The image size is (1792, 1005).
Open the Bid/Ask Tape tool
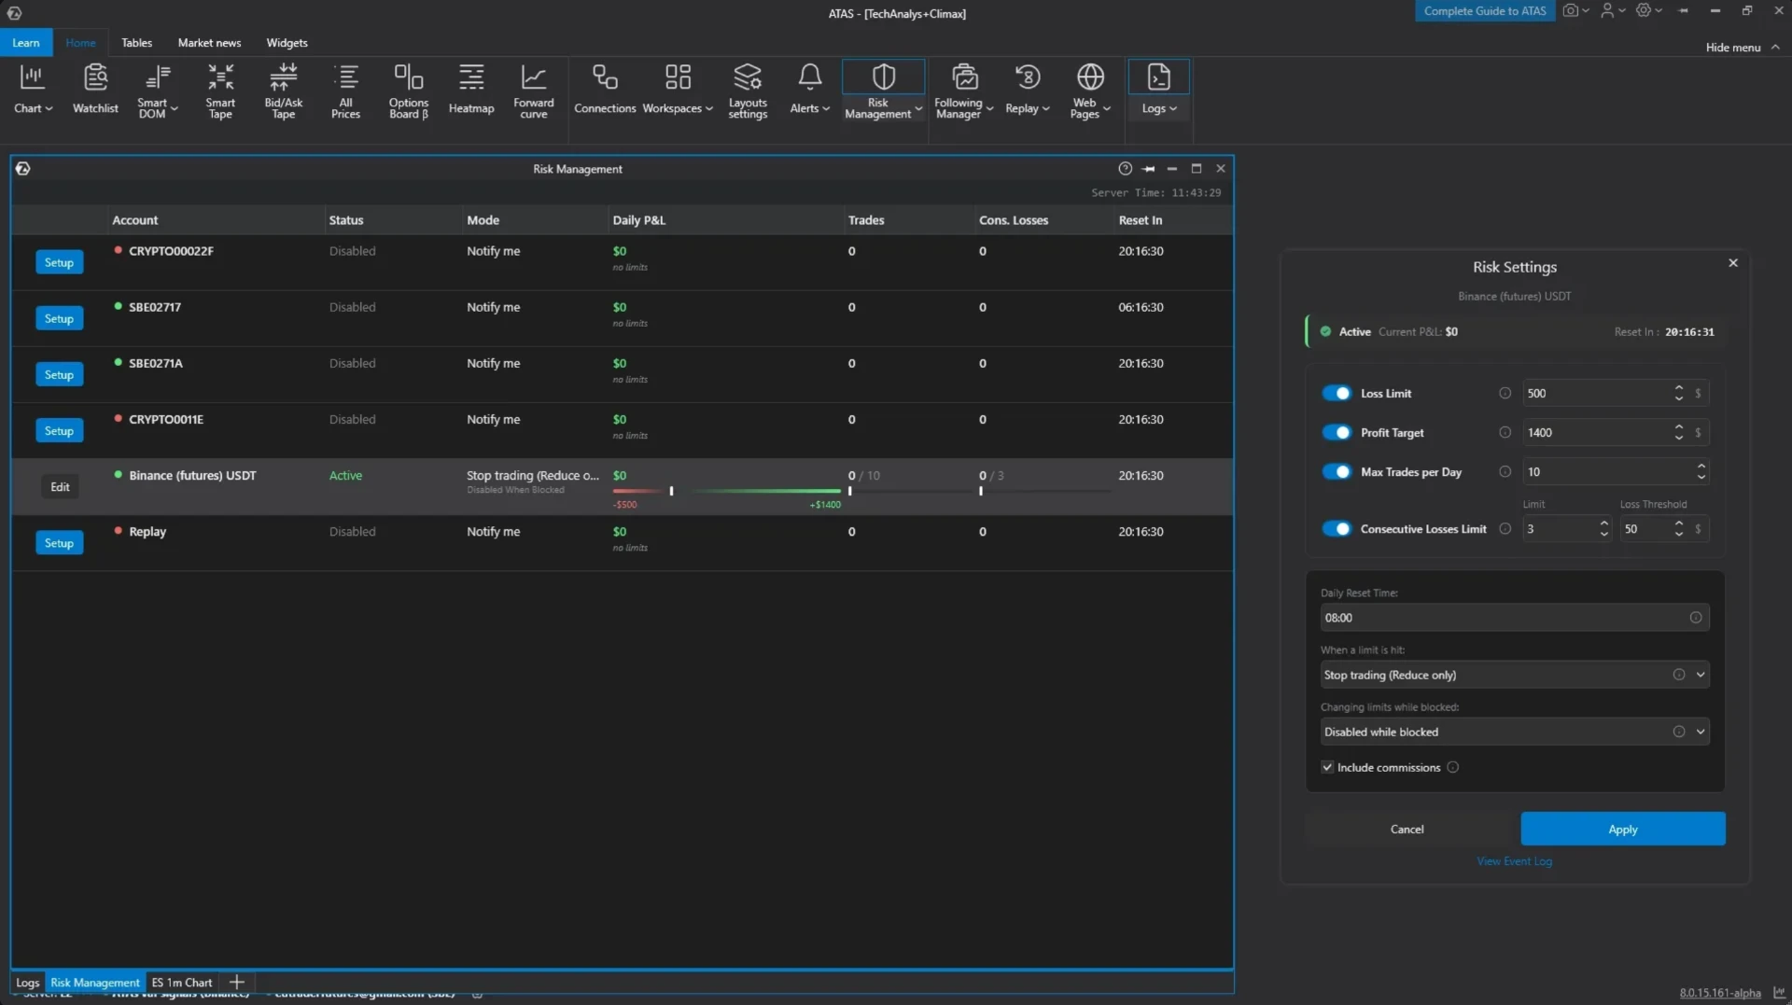pos(283,90)
